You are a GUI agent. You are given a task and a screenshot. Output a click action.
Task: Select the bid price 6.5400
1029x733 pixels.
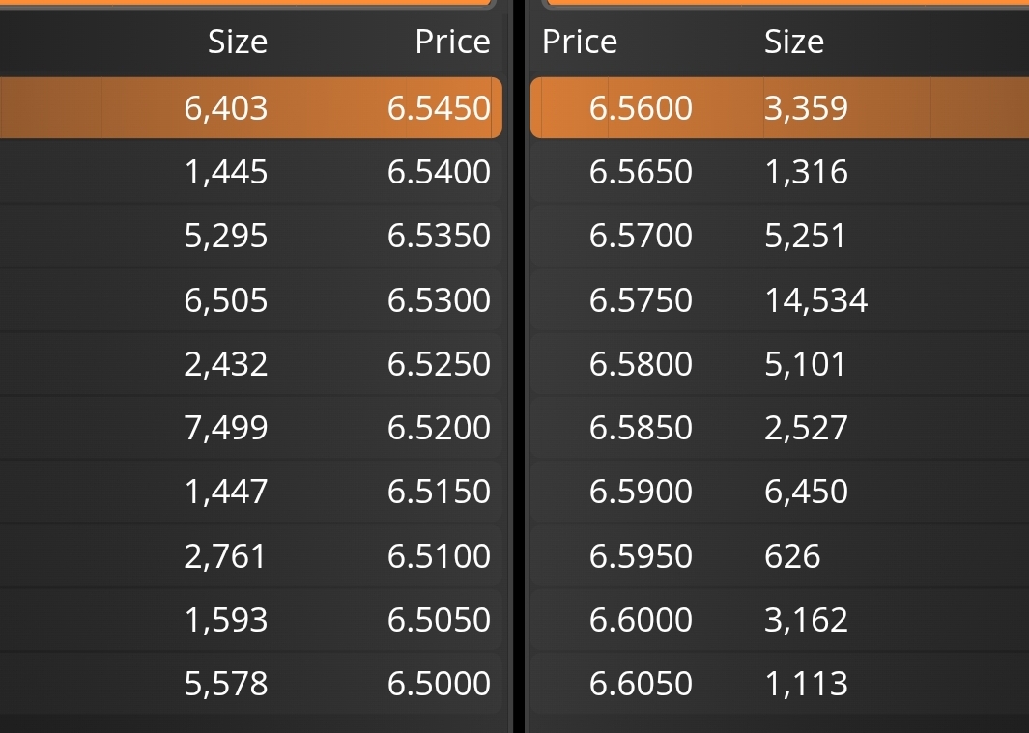(439, 172)
